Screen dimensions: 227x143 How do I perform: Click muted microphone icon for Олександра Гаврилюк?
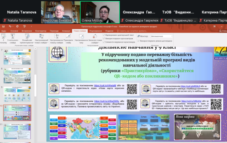pyautogui.click(x=122, y=21)
